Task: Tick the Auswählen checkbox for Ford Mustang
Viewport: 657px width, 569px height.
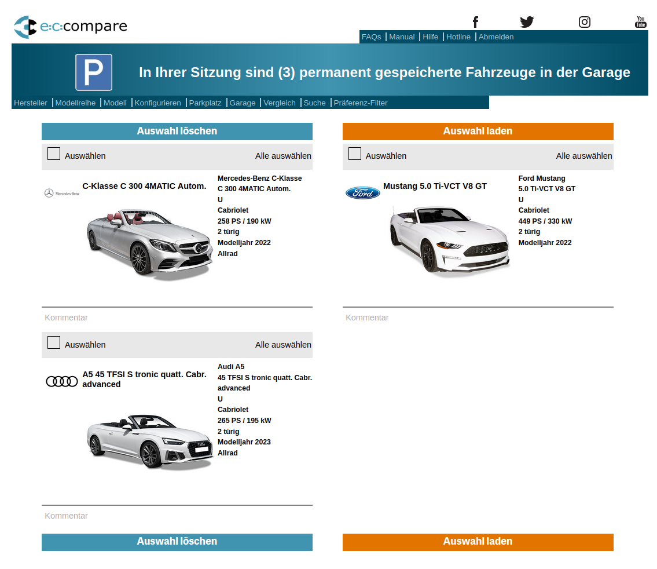Action: tap(354, 154)
